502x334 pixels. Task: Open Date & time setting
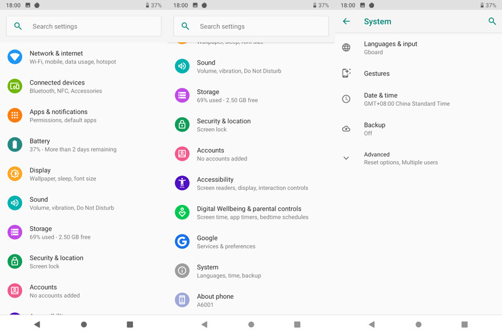coord(419,99)
